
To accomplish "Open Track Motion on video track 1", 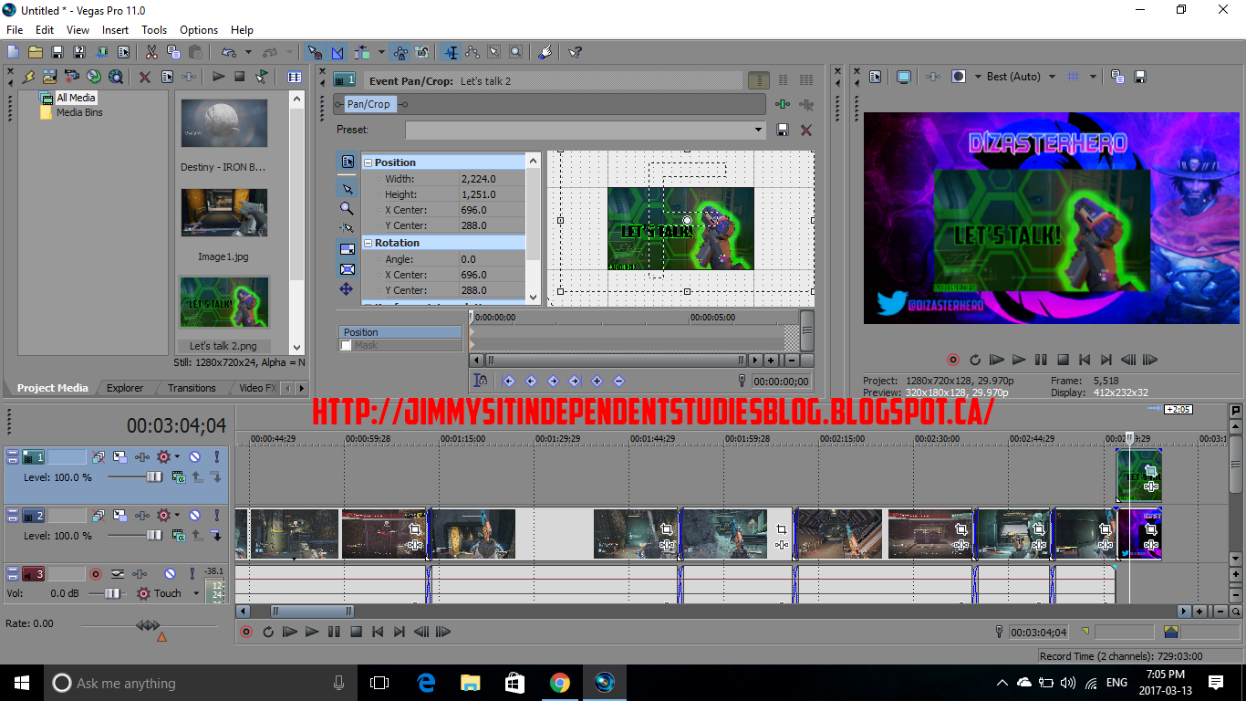I will pos(120,456).
